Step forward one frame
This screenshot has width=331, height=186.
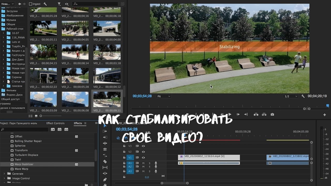(238, 114)
